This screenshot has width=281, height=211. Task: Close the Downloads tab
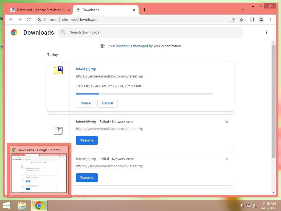[134, 10]
